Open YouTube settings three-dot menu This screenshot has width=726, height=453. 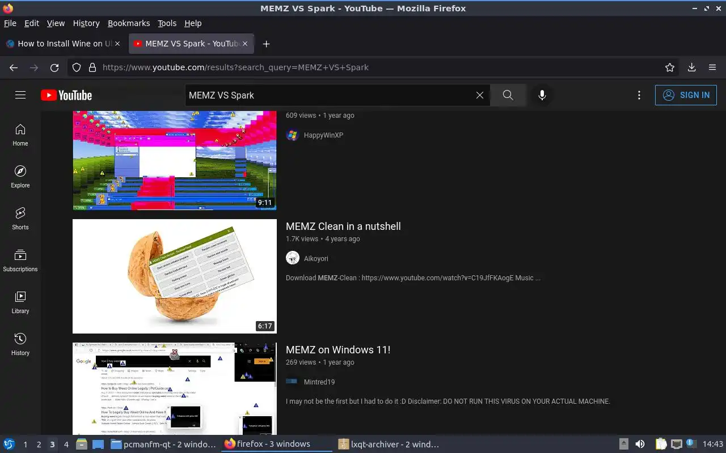pyautogui.click(x=639, y=95)
